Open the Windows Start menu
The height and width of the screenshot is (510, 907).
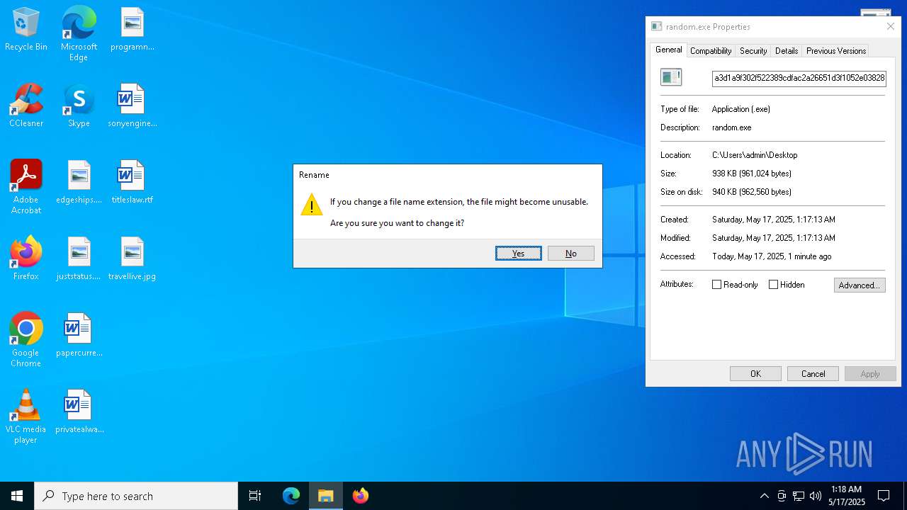(x=17, y=496)
